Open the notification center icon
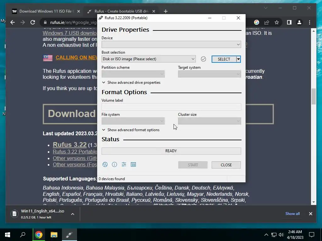The height and width of the screenshot is (241, 322). (312, 234)
